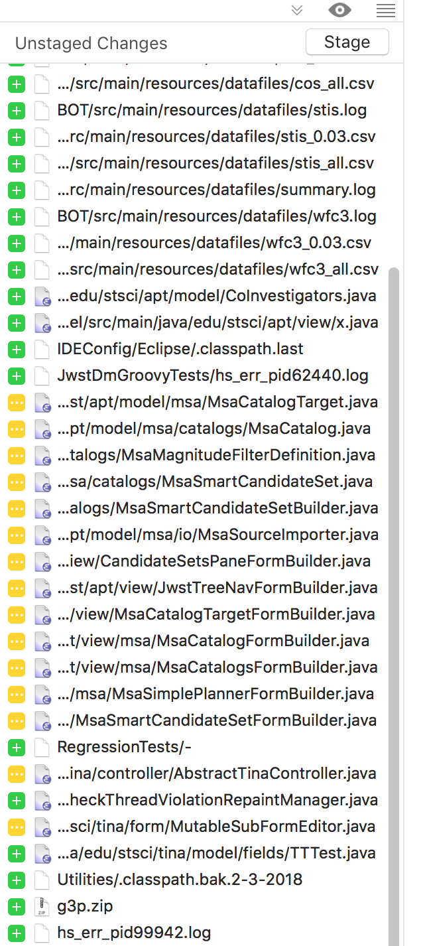Click the g3p.zip archive file icon
This screenshot has height=946, width=423.
(42, 907)
